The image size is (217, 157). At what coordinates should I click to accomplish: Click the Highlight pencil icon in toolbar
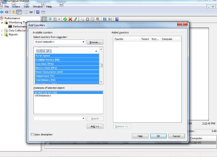point(75,19)
